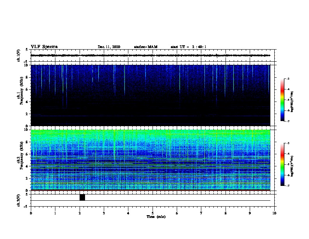Click the ch.2 colorbar "log(PSD)" unit label
The image size is (309, 239).
tap(292, 166)
